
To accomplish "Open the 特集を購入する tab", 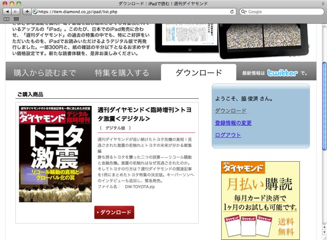I will pos(122,73).
